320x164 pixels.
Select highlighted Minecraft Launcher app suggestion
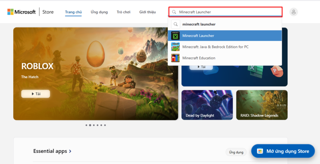[225, 36]
